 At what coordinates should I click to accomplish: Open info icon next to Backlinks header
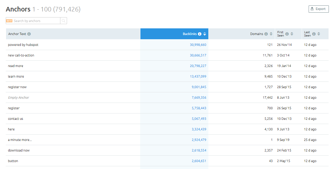(x=200, y=34)
